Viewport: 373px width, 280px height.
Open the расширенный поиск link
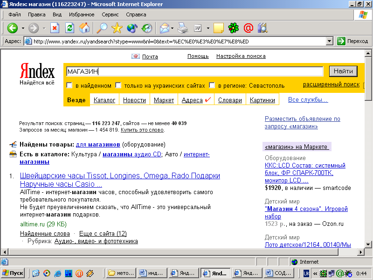(x=331, y=84)
